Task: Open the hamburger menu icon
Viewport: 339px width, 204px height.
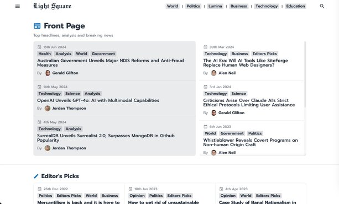Action: (x=18, y=6)
